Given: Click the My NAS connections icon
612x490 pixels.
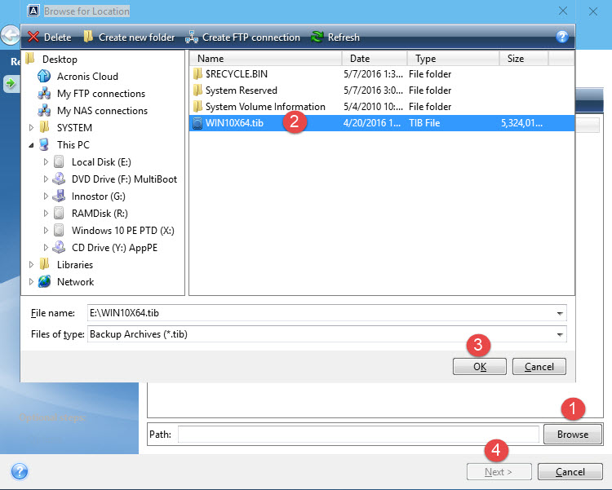Looking at the screenshot, I should pyautogui.click(x=44, y=110).
